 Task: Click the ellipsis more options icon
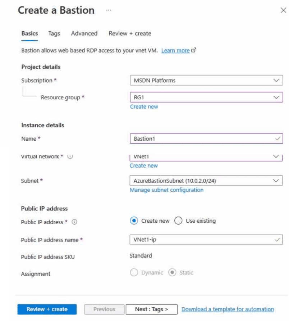(x=109, y=10)
